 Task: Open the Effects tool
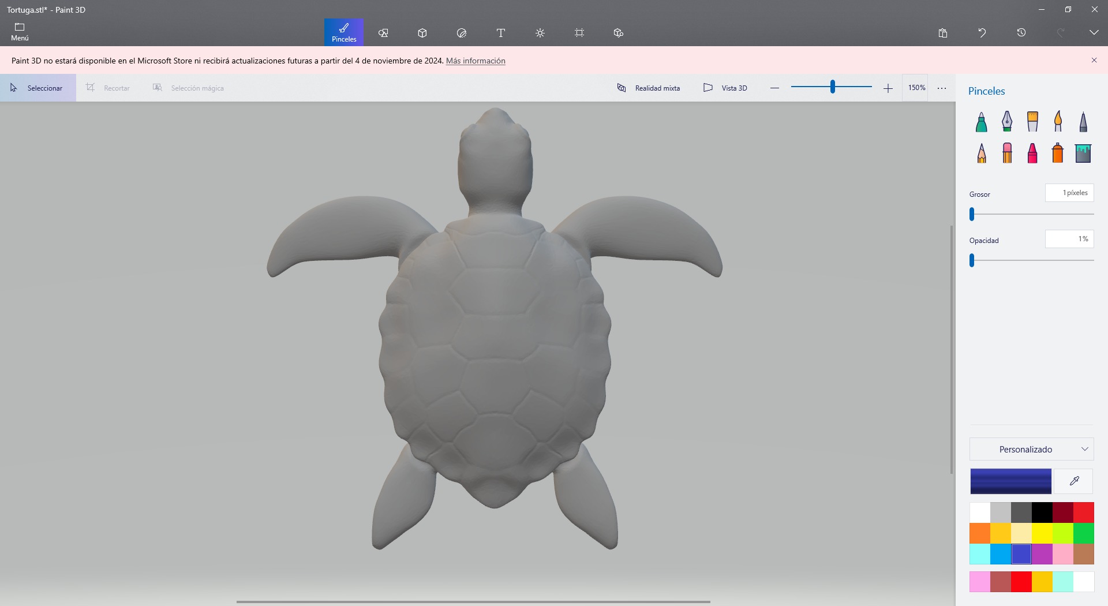(540, 33)
